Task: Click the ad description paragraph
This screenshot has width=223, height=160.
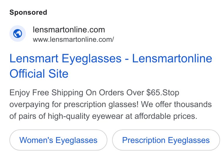Action: click(111, 104)
